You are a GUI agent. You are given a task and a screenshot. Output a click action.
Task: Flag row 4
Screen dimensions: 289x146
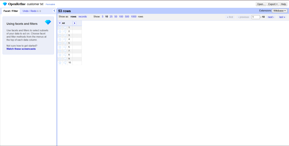[x=65, y=39]
